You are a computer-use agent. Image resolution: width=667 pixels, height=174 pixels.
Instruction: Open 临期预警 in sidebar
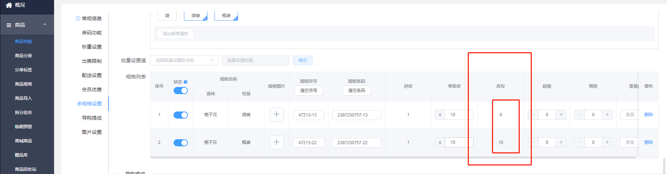point(23,127)
